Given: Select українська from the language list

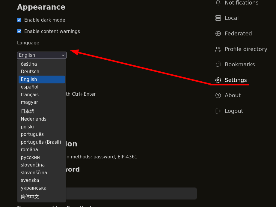Looking at the screenshot, I should pos(42,188).
